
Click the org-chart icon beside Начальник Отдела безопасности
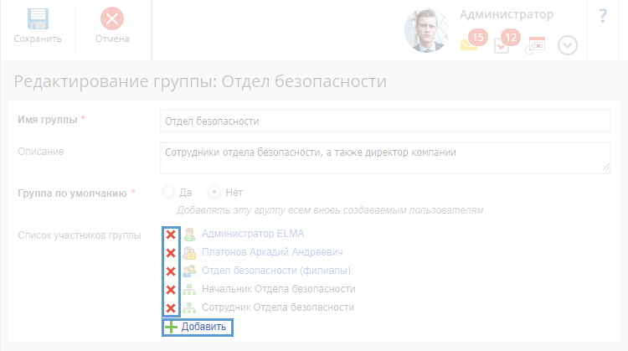click(x=189, y=289)
